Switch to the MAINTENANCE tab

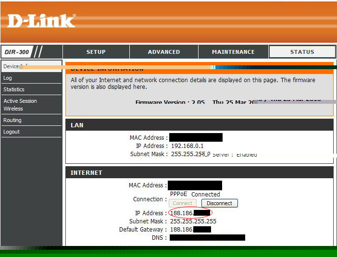tap(233, 52)
